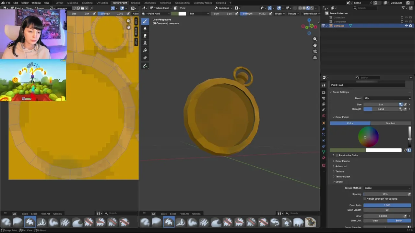
Task: Select Erase filter in image editor asset shelf
Action: [34, 214]
